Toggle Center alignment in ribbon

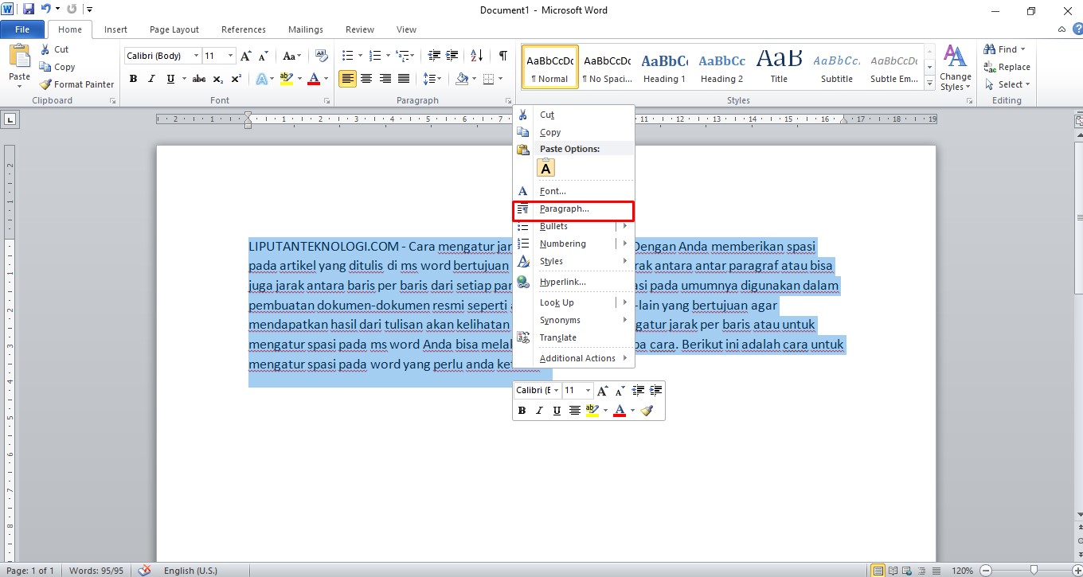pos(366,79)
